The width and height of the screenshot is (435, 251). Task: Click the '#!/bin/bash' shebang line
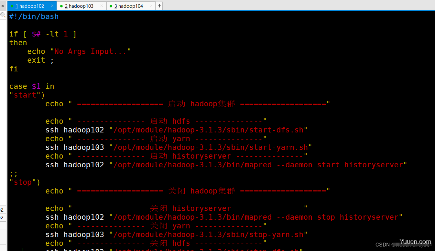pyautogui.click(x=34, y=16)
